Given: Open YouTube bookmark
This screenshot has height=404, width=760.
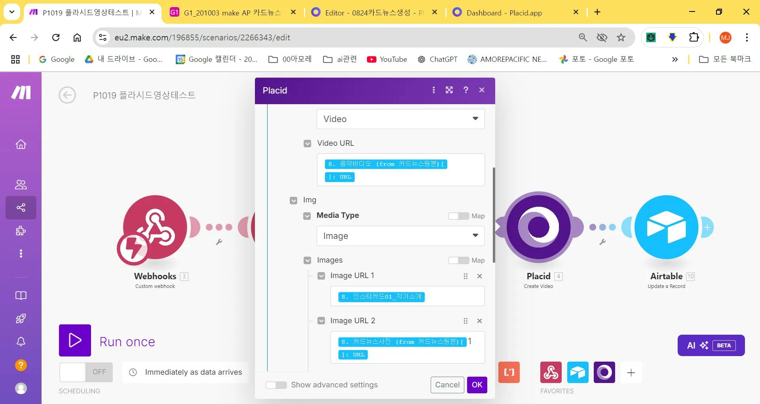Looking at the screenshot, I should pos(387,59).
